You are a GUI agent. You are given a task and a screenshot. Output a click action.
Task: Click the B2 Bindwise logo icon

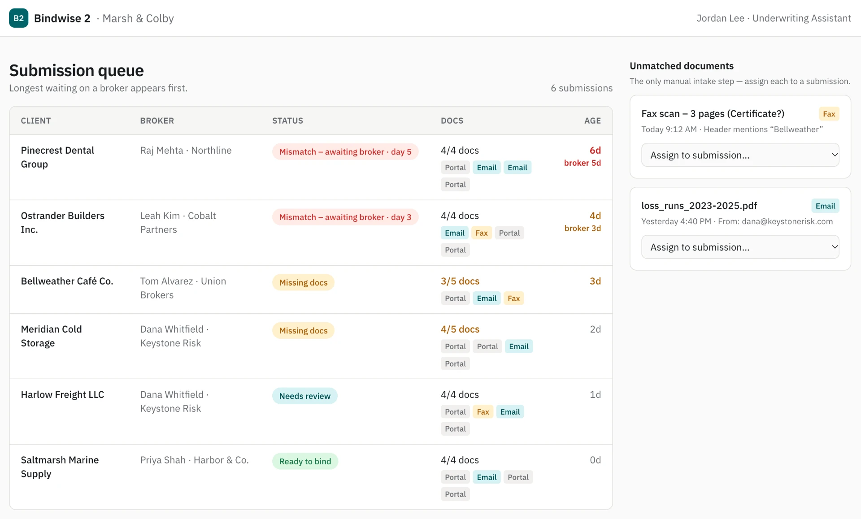(18, 18)
